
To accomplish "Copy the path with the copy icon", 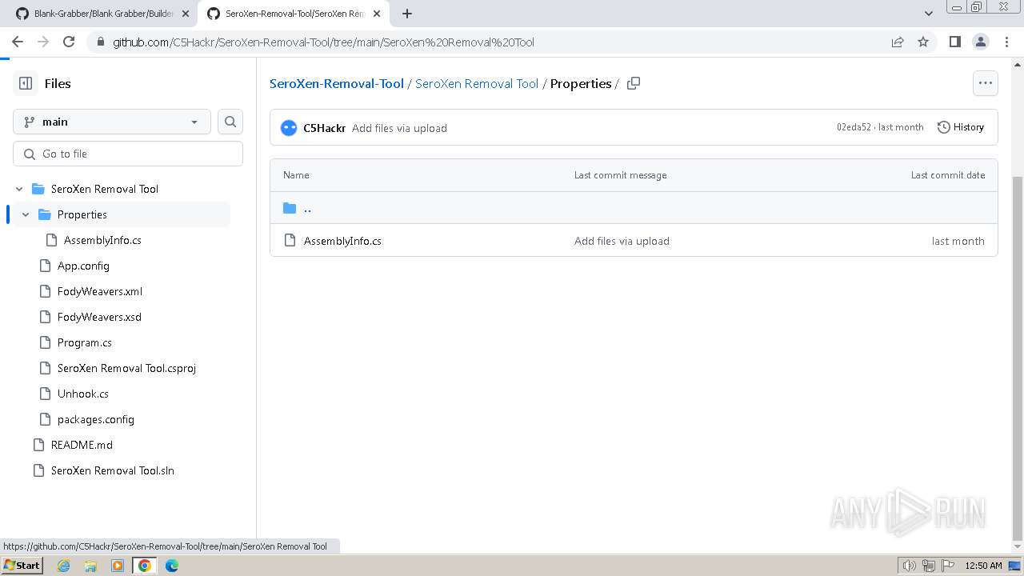I will click(x=634, y=83).
